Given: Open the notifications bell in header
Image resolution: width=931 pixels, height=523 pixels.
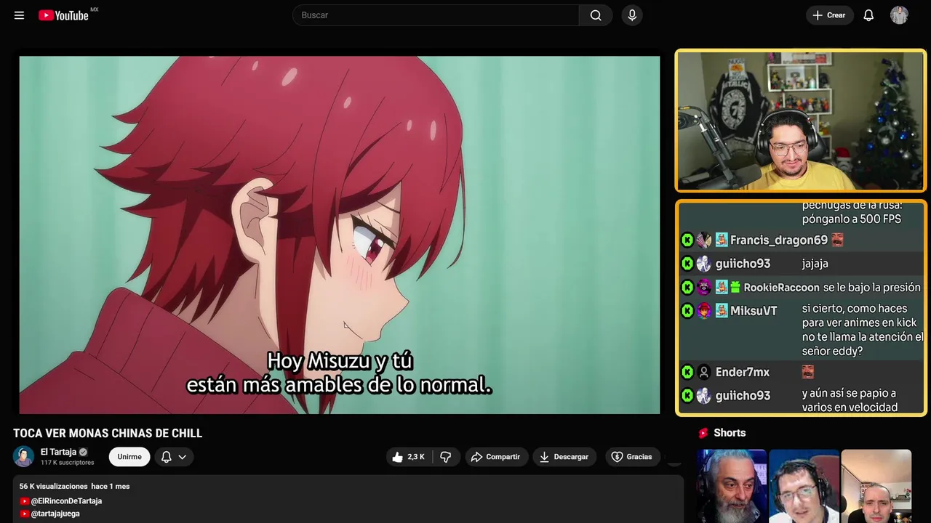Looking at the screenshot, I should pos(868,15).
